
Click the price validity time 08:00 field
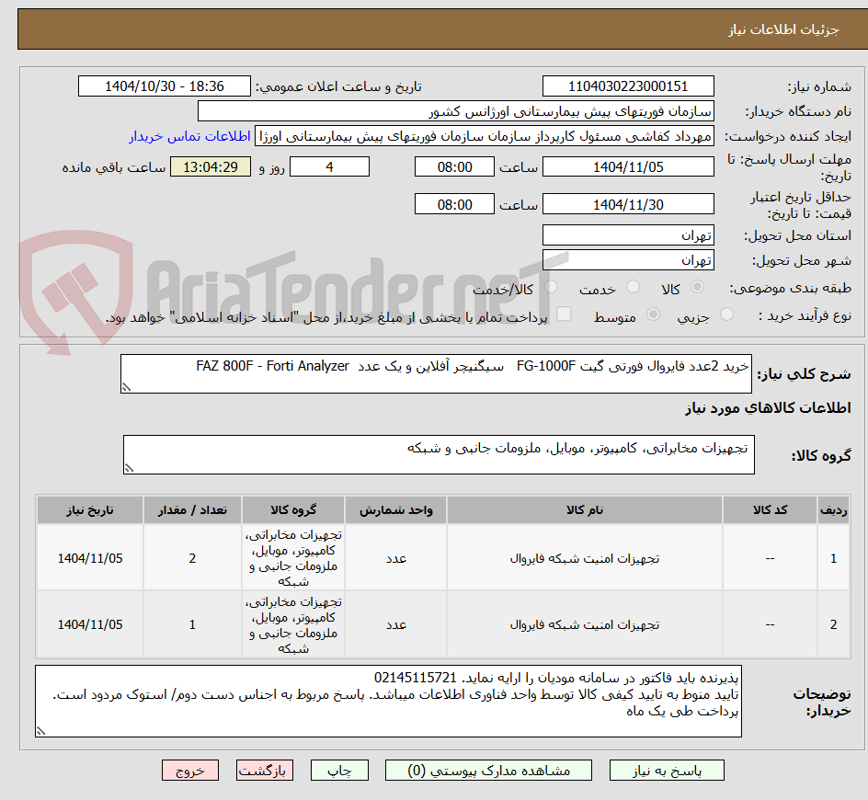click(x=454, y=204)
